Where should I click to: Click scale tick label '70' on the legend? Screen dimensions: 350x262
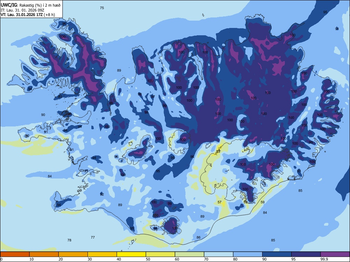click(206, 259)
